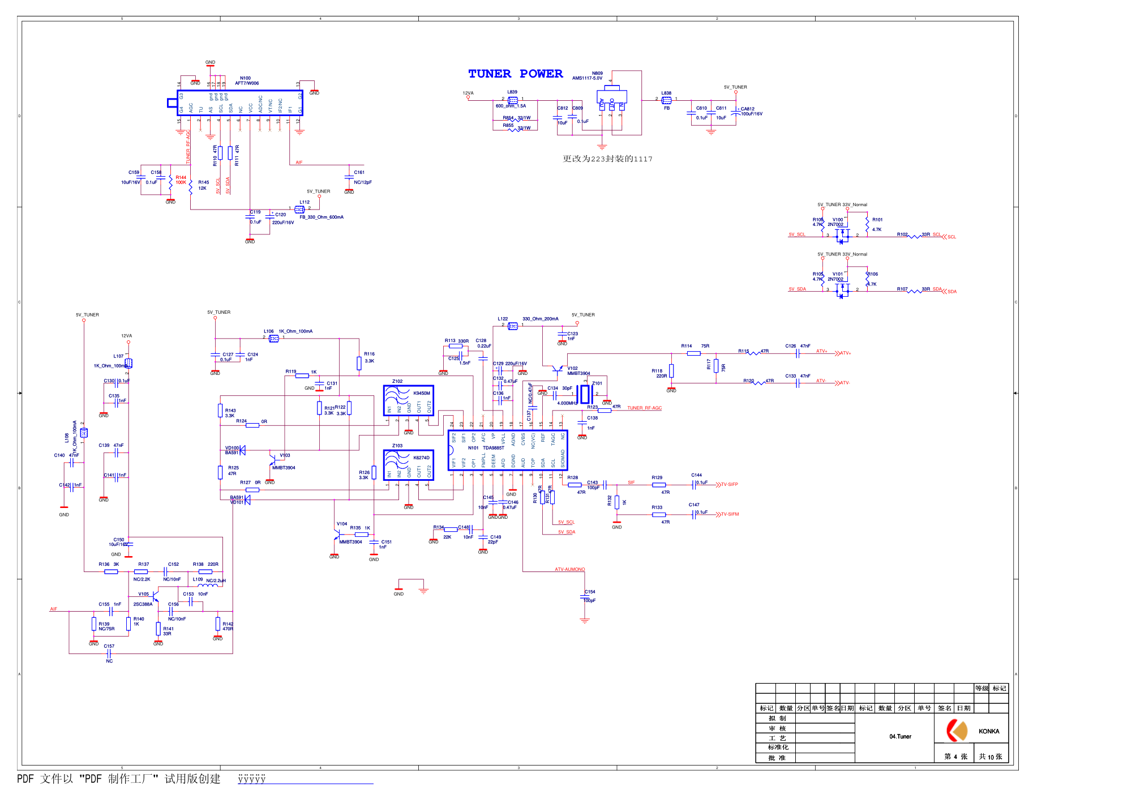Select the R118 220R resistor

tap(671, 371)
